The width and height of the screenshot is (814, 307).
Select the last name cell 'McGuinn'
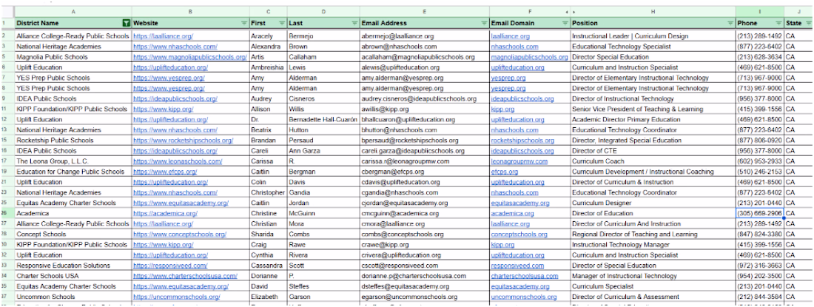[x=323, y=213]
